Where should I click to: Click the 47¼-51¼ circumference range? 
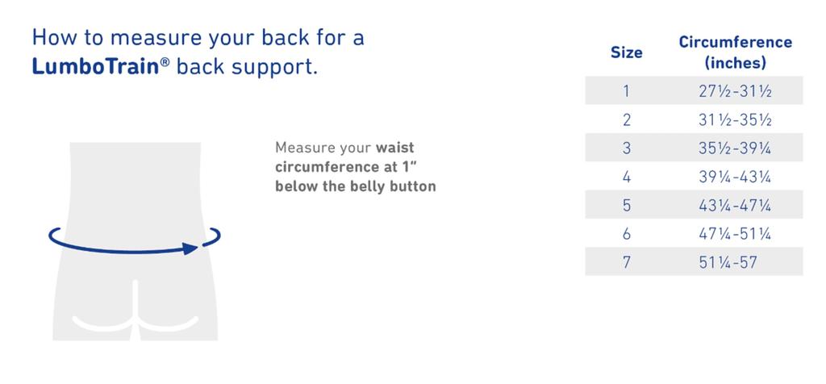click(x=735, y=234)
